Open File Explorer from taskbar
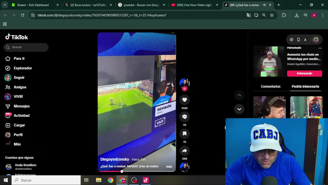 pos(99,180)
